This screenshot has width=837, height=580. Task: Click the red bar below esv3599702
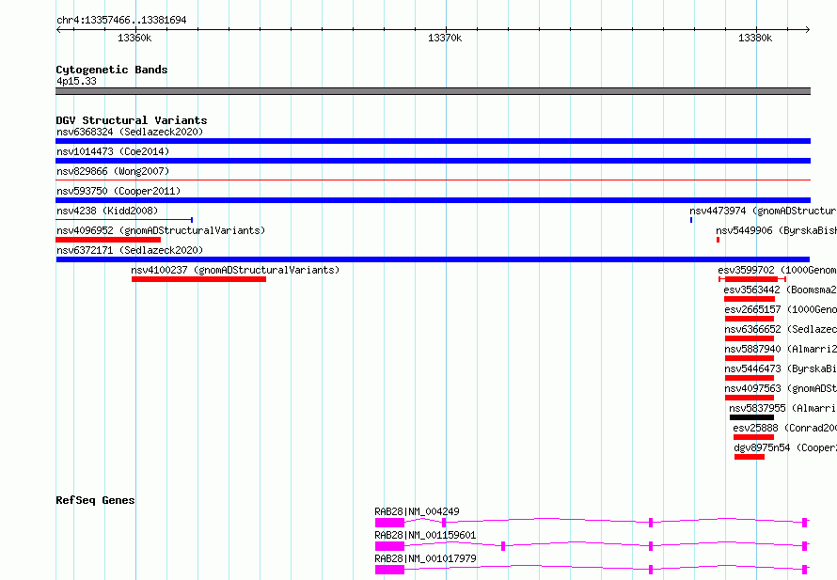(751, 279)
